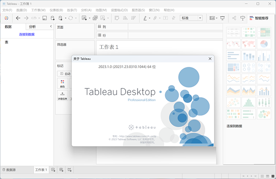Screen dimensions: 276x179
Task: Open the 分析(A) menu
Action: pyautogui.click(x=86, y=10)
